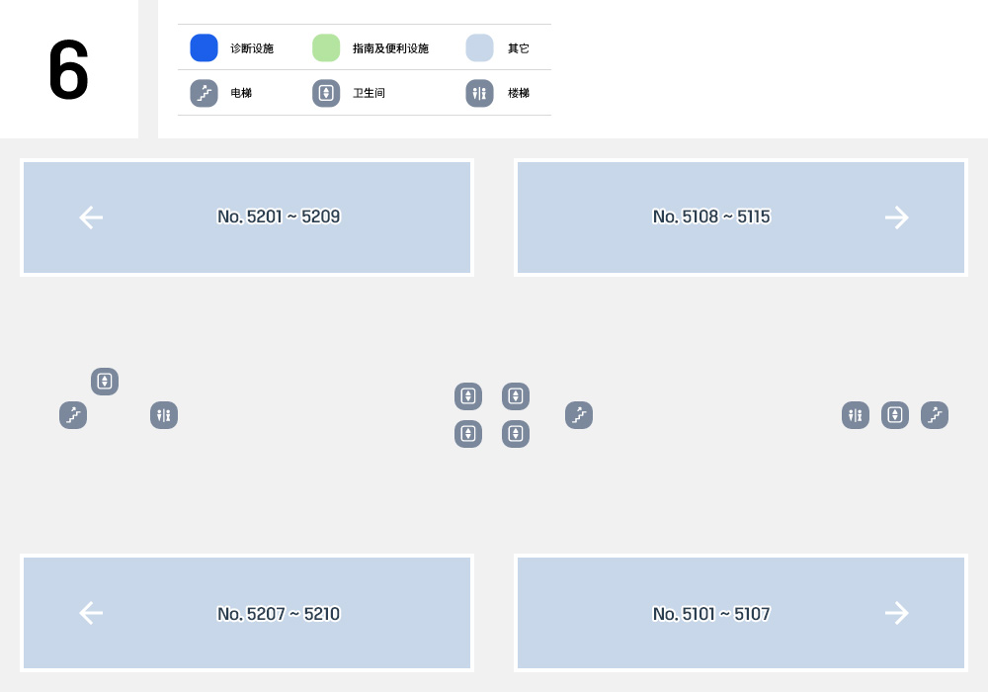Click the stairs icon in the left map cluster
Image resolution: width=988 pixels, height=692 pixels.
pyautogui.click(x=73, y=415)
